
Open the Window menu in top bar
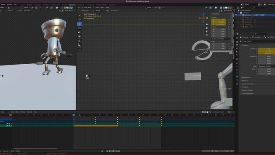click(x=9, y=5)
